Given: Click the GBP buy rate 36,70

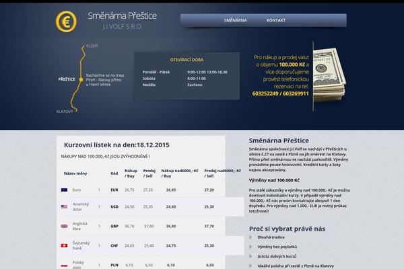Looking at the screenshot, I should (x=129, y=226).
